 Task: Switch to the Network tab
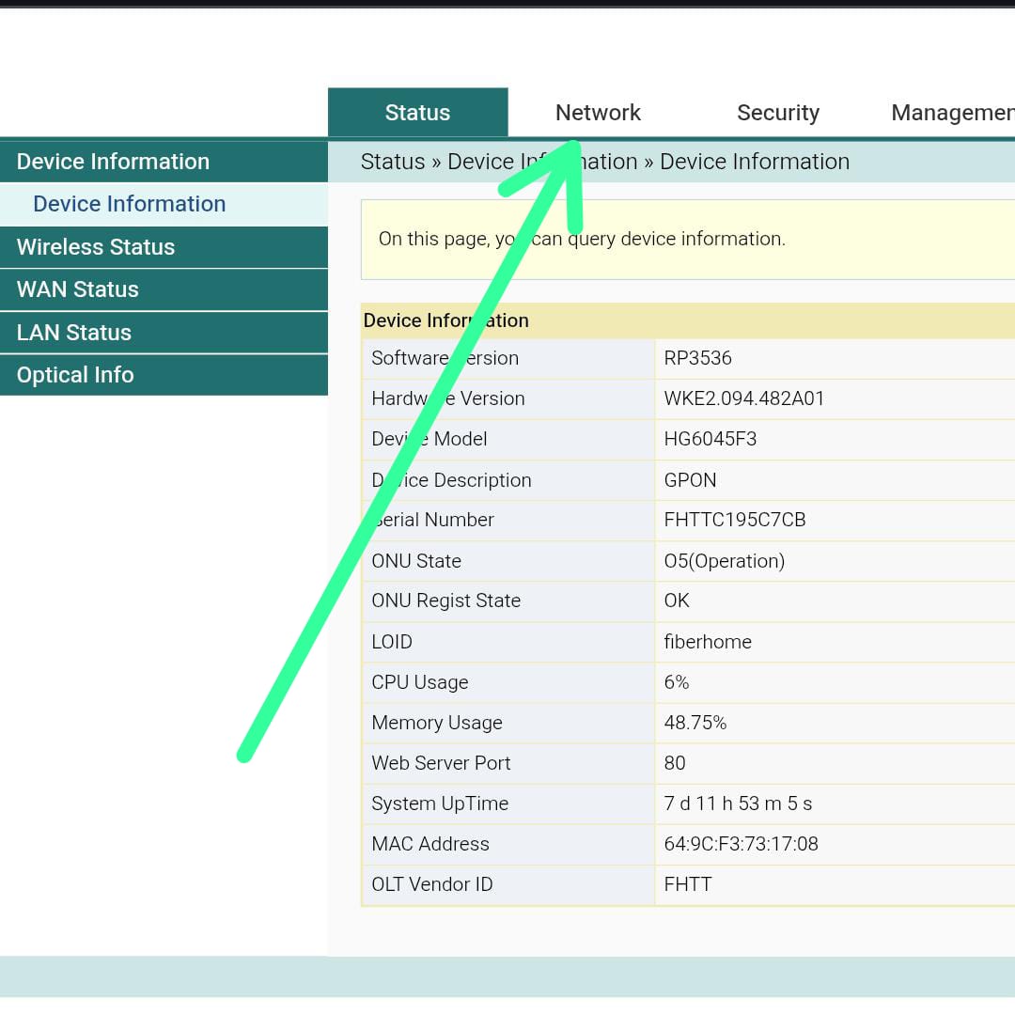[598, 113]
